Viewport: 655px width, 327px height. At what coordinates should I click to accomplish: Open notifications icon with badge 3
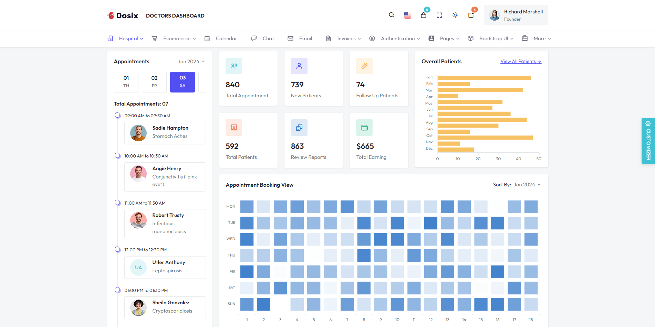click(x=471, y=15)
